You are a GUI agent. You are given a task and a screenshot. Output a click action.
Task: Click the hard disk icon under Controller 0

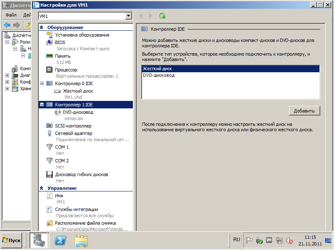click(57, 91)
